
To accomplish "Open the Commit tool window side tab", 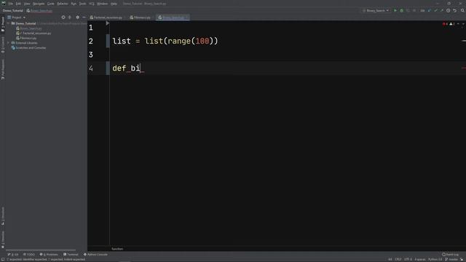I will tap(3, 44).
